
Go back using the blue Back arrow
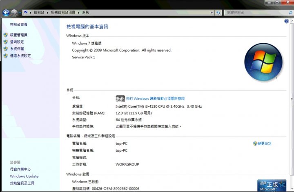point(6,13)
